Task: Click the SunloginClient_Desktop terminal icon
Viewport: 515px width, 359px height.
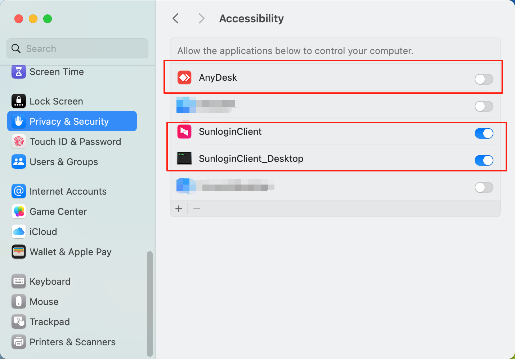Action: coord(184,158)
